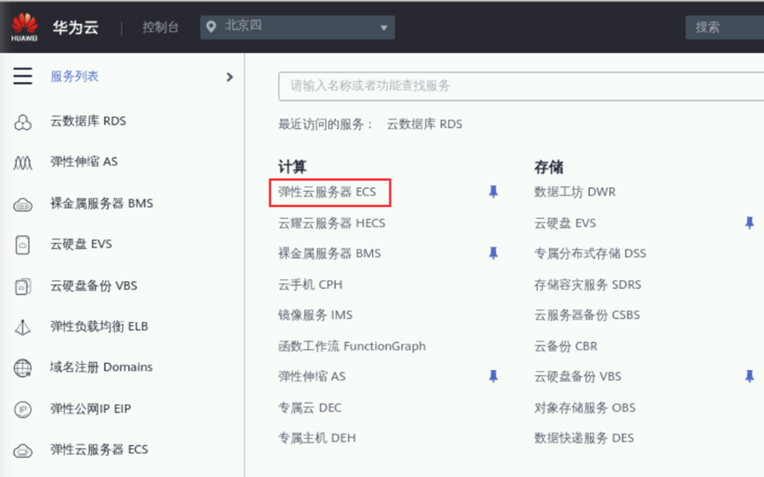Expand the 服务列表 chevron arrow

coord(230,77)
